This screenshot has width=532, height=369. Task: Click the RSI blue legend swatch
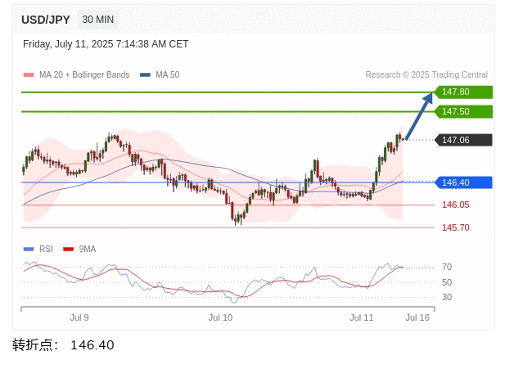(x=29, y=250)
